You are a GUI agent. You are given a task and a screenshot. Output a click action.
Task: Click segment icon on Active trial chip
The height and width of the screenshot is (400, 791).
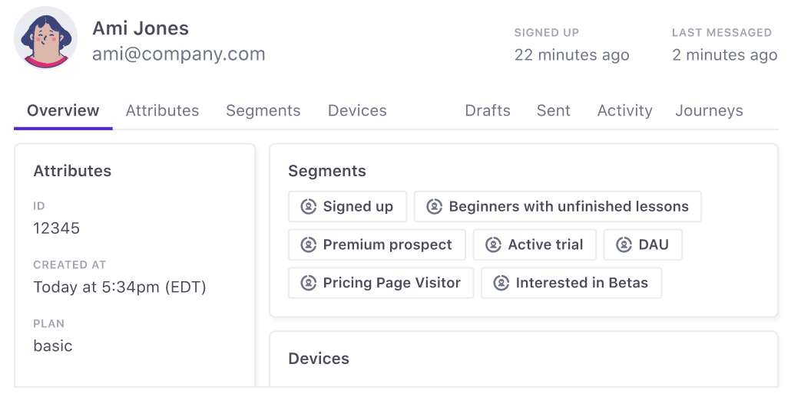(493, 245)
